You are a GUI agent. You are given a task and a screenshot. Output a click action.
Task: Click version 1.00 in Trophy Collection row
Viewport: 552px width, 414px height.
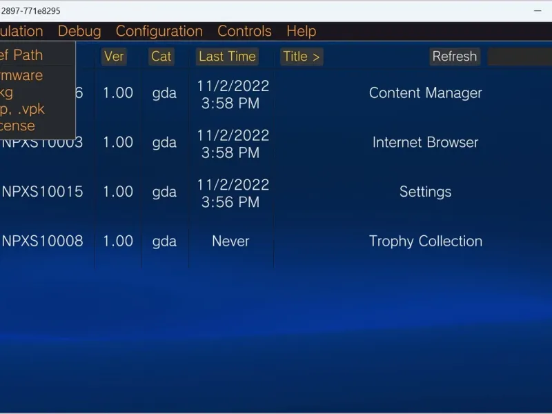[x=117, y=241]
